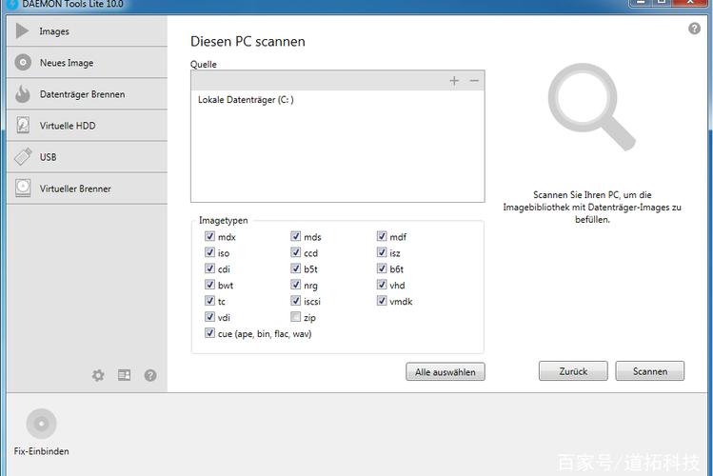Click the Fix-Einbinden disc icon
Viewport: 713px width, 476px height.
click(x=41, y=424)
